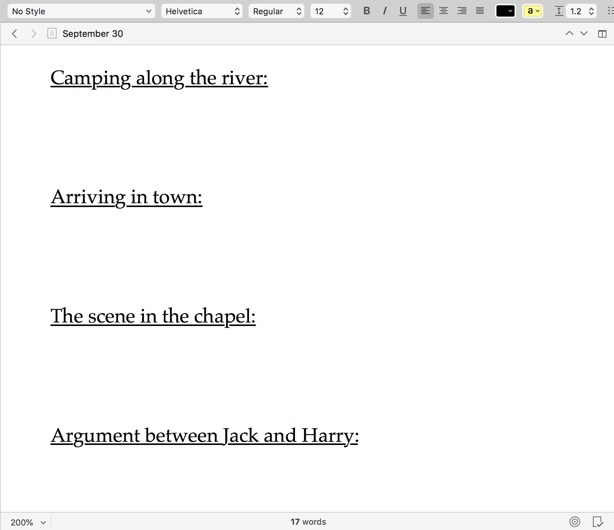This screenshot has height=530, width=614.
Task: Open the text color swatch
Action: click(505, 11)
